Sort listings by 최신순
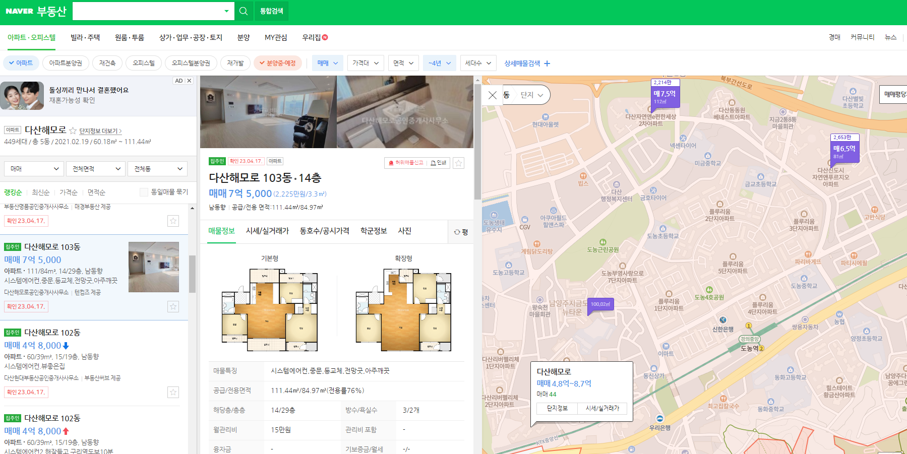This screenshot has width=907, height=454. pyautogui.click(x=41, y=192)
